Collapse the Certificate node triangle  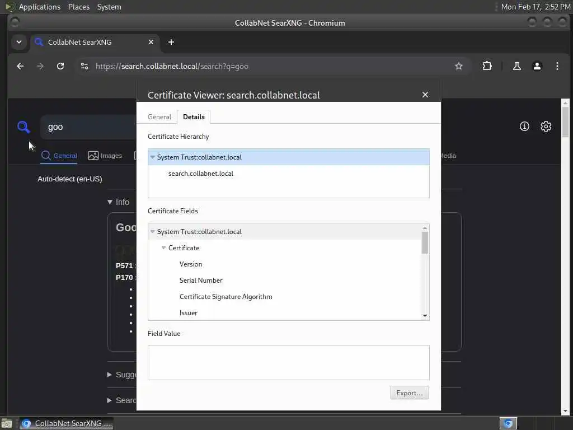[x=164, y=248]
